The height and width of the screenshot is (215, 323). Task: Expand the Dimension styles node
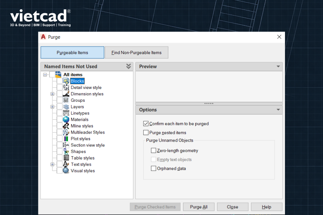point(52,94)
